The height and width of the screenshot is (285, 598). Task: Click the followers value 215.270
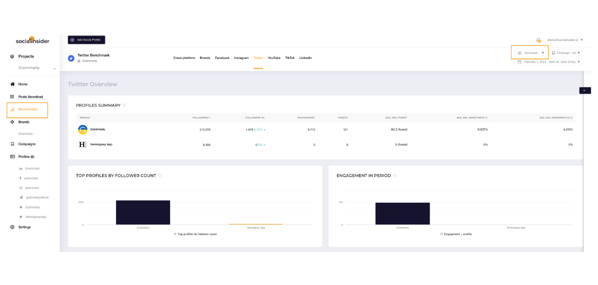pos(205,130)
